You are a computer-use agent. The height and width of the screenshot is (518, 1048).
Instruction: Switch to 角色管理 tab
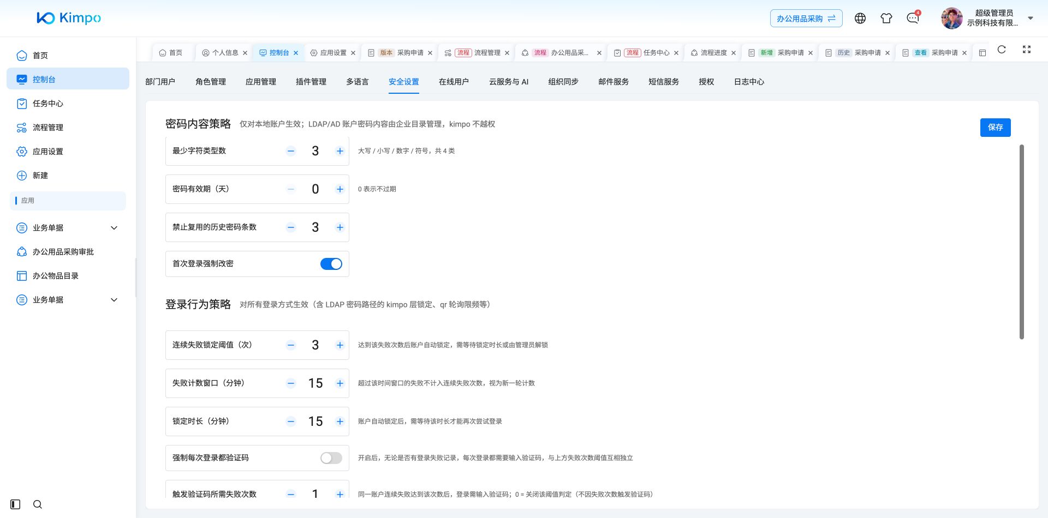[211, 82]
